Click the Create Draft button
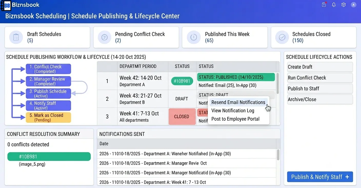The image size is (361, 188). click(320, 67)
